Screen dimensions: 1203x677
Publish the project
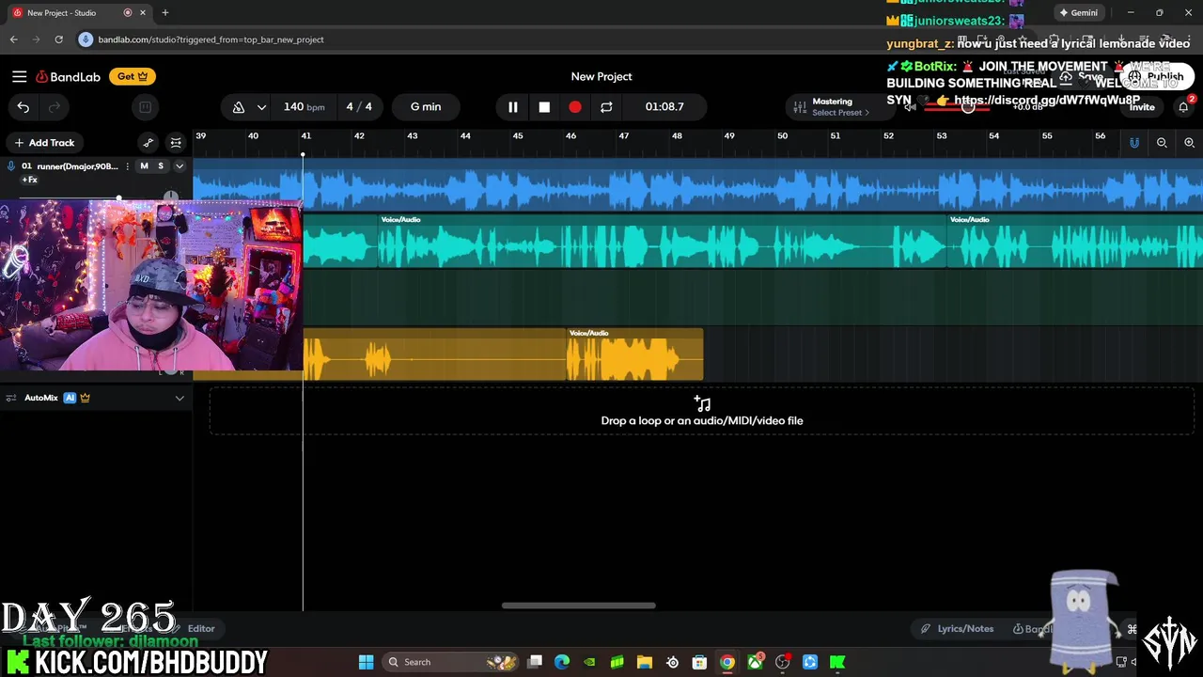[x=1157, y=77]
